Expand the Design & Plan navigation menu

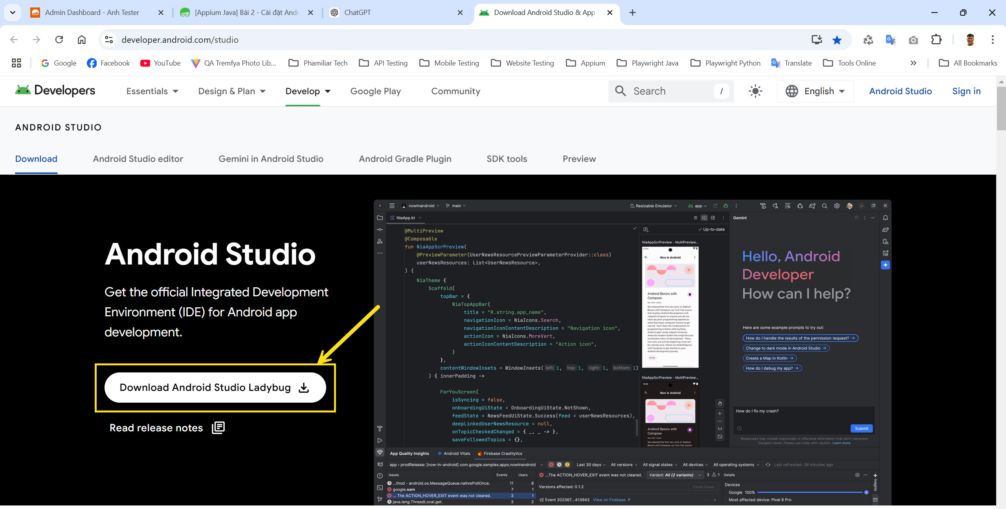point(232,91)
